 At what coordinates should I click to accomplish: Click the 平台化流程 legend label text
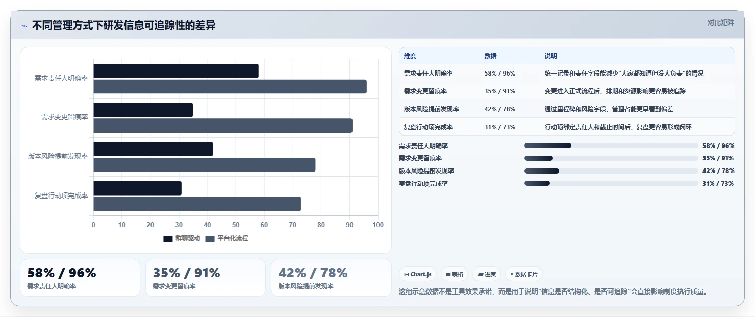tap(233, 238)
